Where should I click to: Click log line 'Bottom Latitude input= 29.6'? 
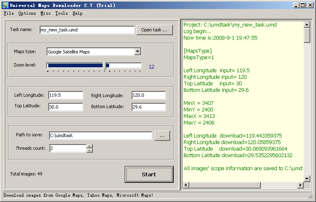(x=216, y=90)
